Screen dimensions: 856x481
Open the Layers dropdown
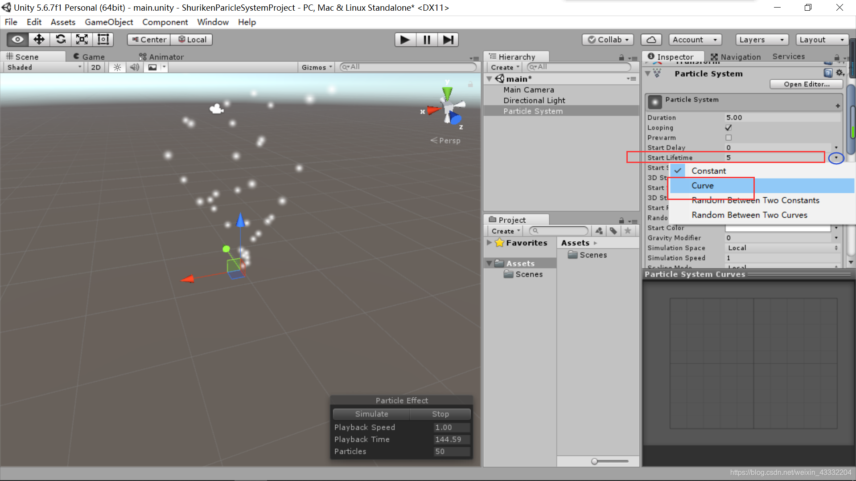coord(761,40)
